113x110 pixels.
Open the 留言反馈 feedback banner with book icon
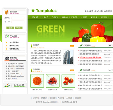[x=15, y=85]
